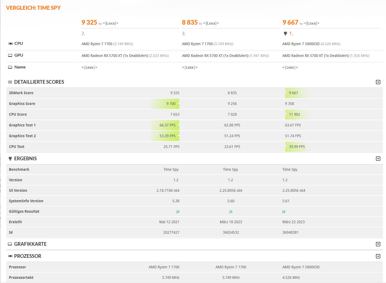Click the 'Ja' valid result for März 22 2023 run
This screenshot has height=283, width=386.
coord(284,211)
